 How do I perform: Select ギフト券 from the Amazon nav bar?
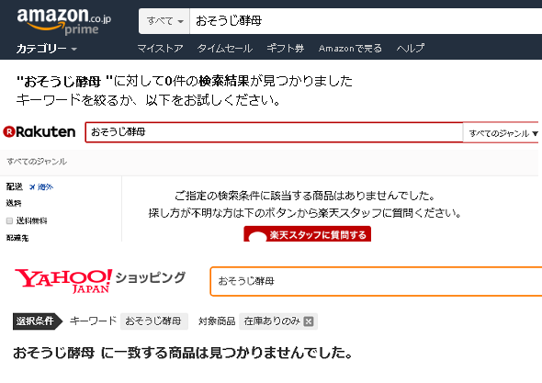pyautogui.click(x=285, y=48)
